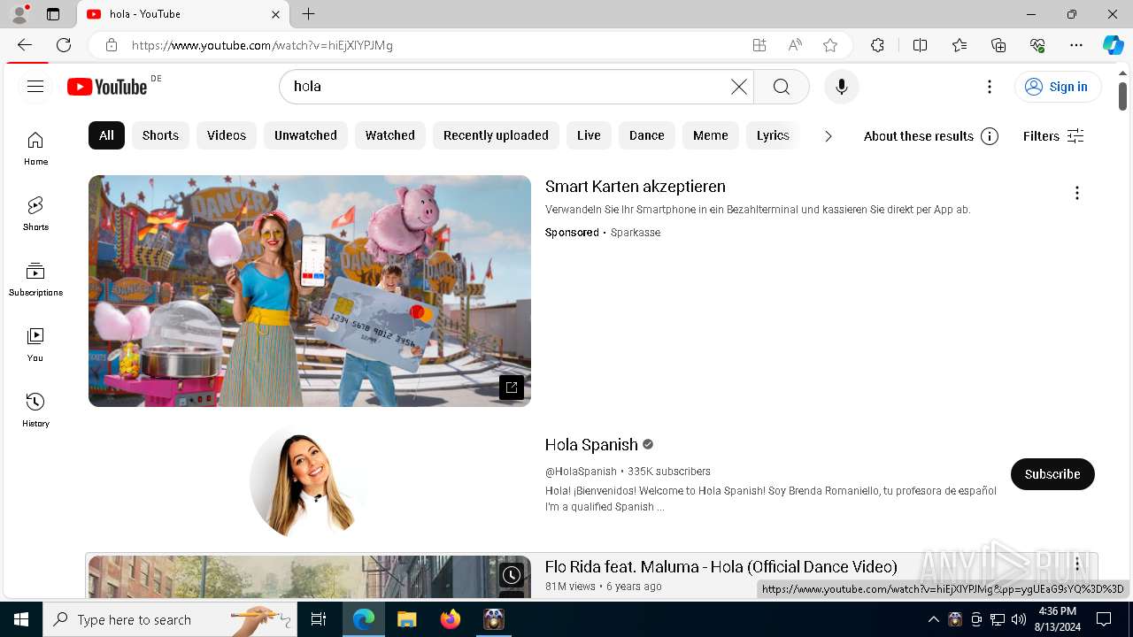
Task: Open Read aloud icon in address bar
Action: [x=795, y=45]
